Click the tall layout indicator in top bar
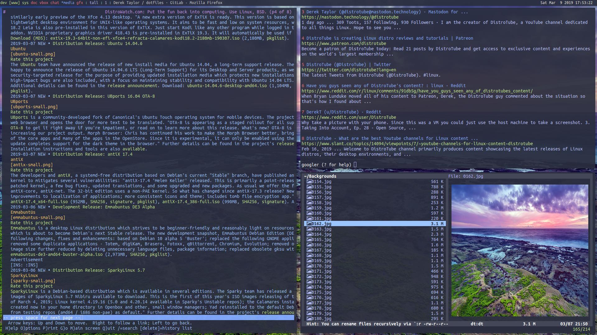This screenshot has height=335, width=597. (94, 3)
